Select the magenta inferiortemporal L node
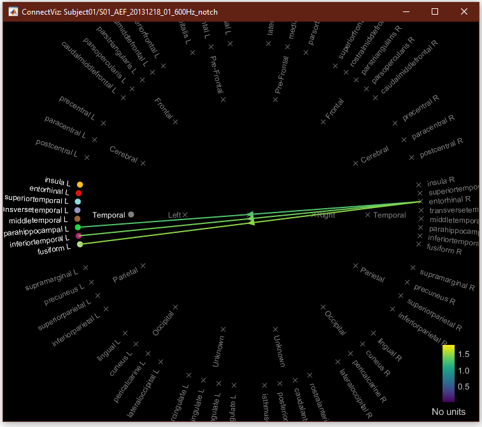Screen dimensions: 482x427 78,235
